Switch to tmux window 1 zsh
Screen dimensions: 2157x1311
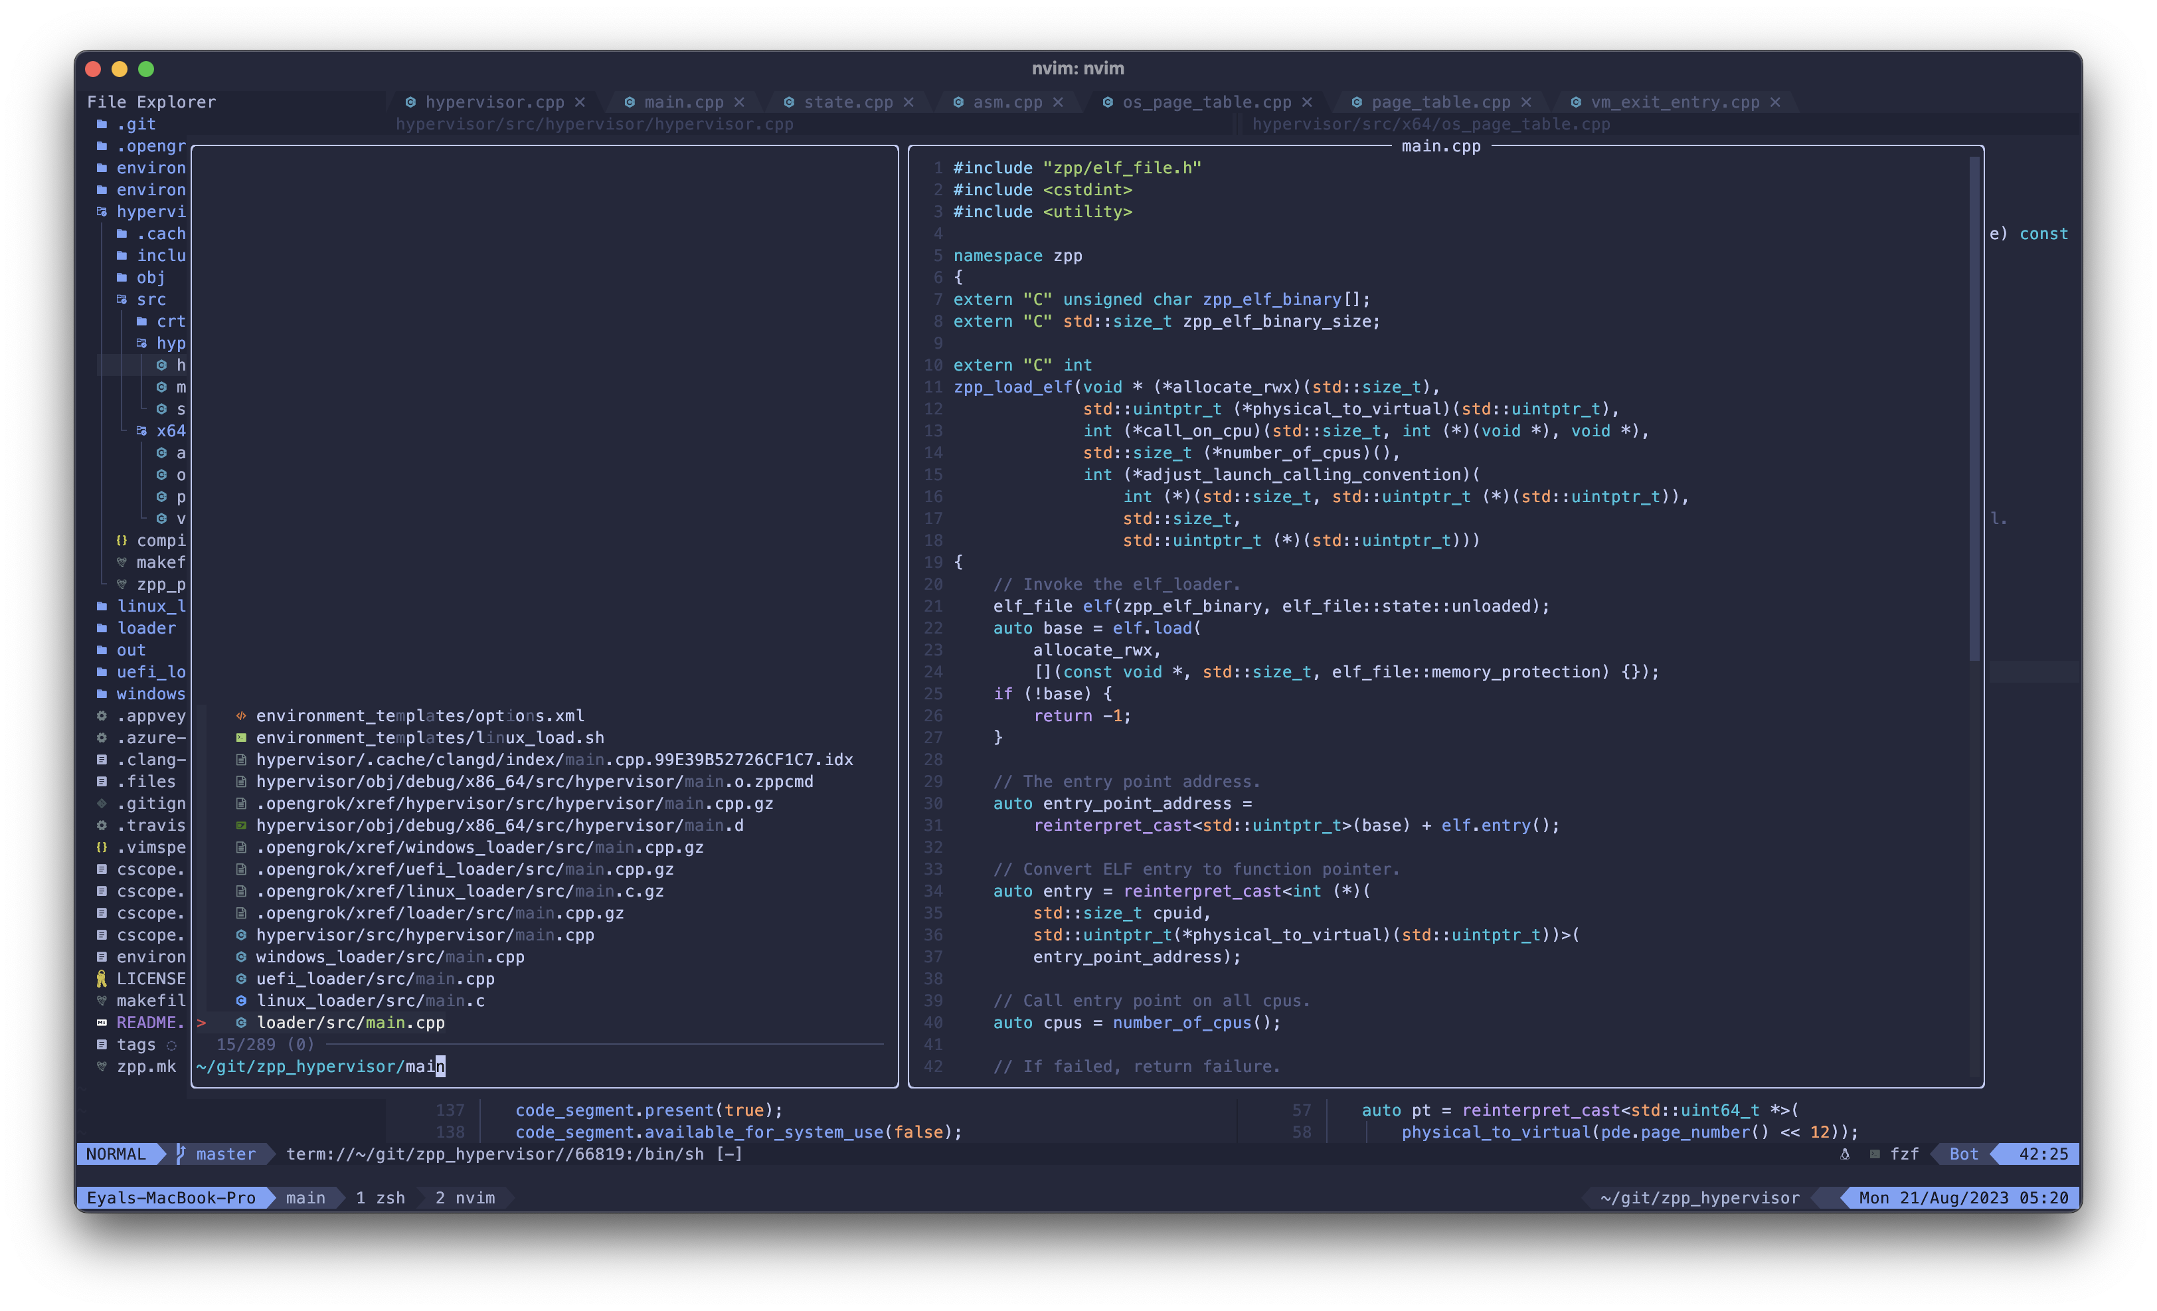click(380, 1197)
